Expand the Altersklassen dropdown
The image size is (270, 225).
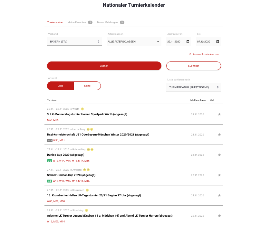tap(134, 42)
